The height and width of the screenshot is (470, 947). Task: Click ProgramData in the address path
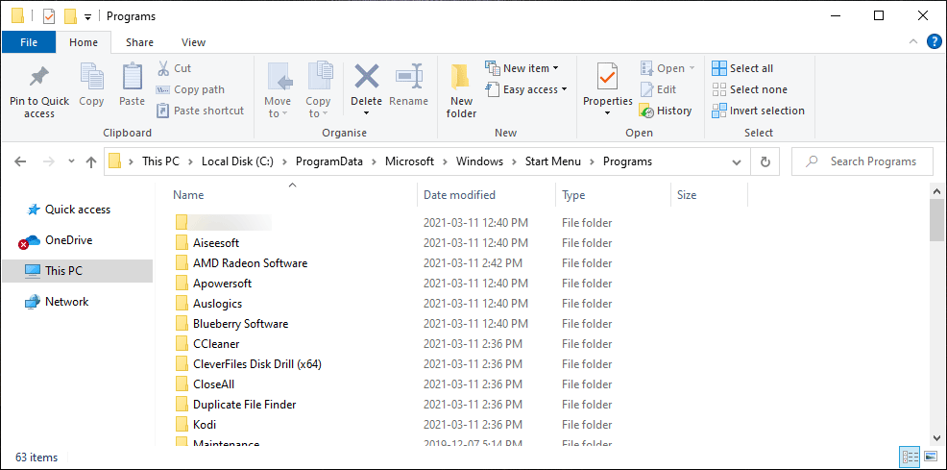pyautogui.click(x=329, y=161)
